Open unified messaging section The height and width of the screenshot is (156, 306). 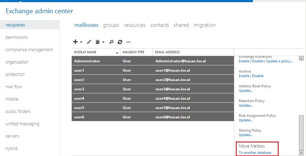(22, 124)
